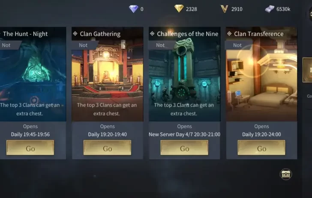This screenshot has height=198, width=312.
Task: Click the 6530k silver balance
Action: pos(283,9)
